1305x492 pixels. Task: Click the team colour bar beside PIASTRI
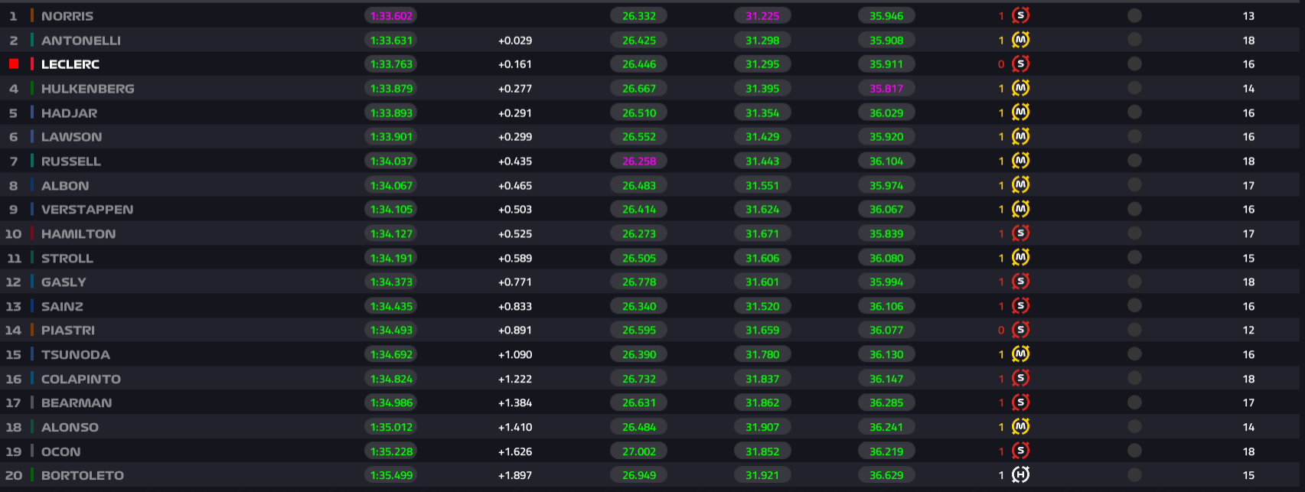32,330
